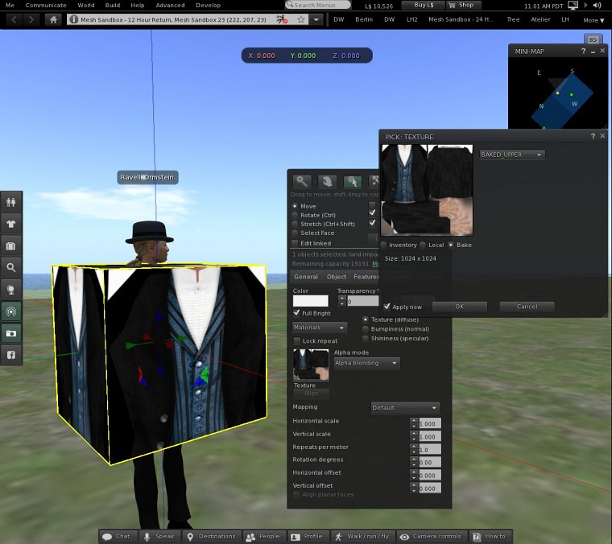Image resolution: width=612 pixels, height=544 pixels.
Task: Switch to the Object tab
Action: 336,277
